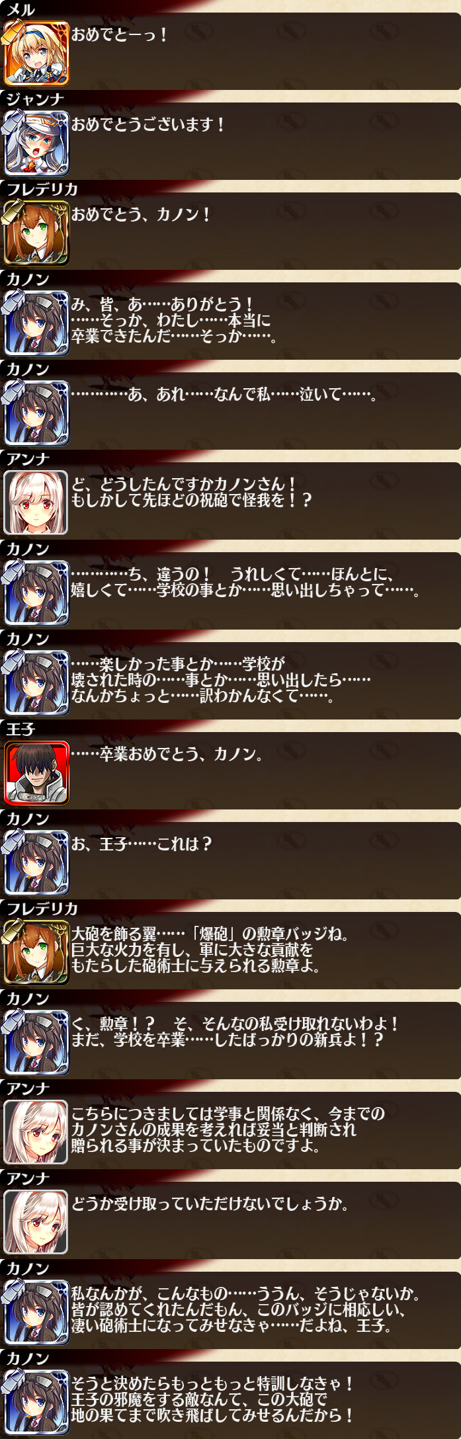This screenshot has height=1439, width=461.
Task: Click Kanon's portrait next to ありがとう line
Action: 36,323
